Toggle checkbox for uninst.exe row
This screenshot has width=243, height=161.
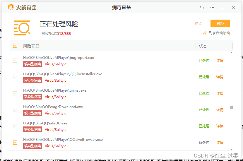[15, 93]
